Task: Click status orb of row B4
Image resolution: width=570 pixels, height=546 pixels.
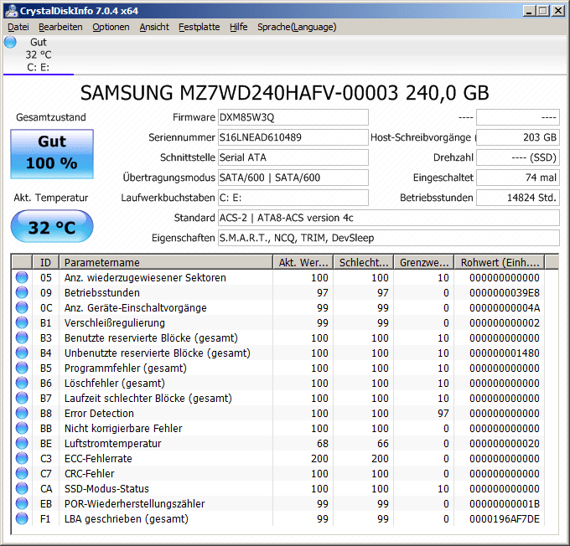Action: coord(22,353)
